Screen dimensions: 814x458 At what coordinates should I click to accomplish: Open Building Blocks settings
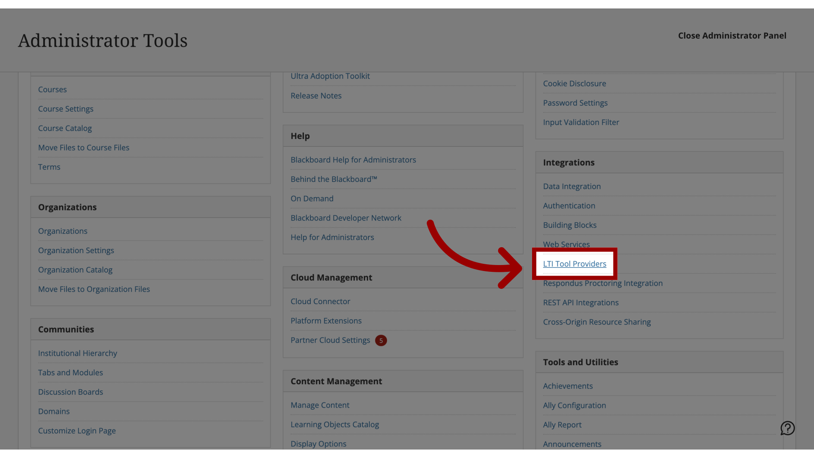pos(570,225)
